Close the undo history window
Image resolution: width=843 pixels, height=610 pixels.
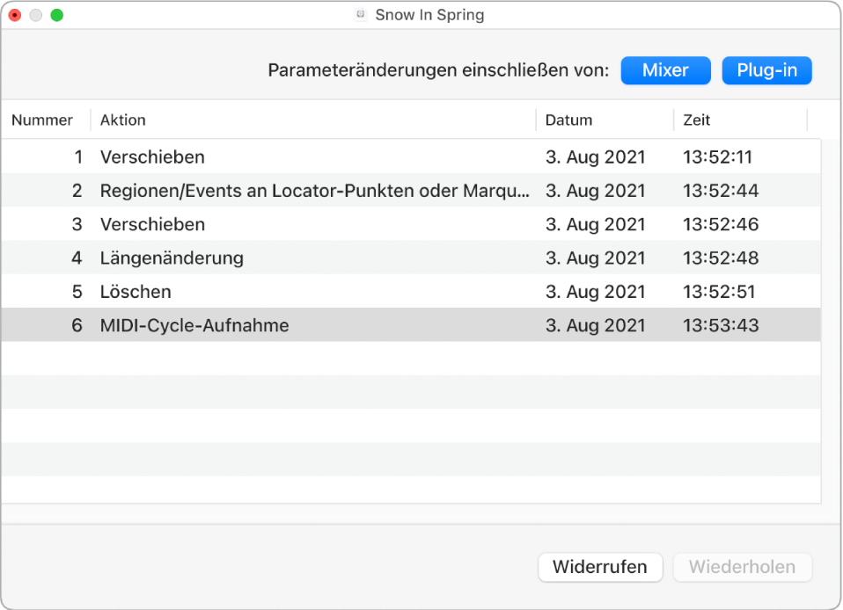pyautogui.click(x=15, y=16)
